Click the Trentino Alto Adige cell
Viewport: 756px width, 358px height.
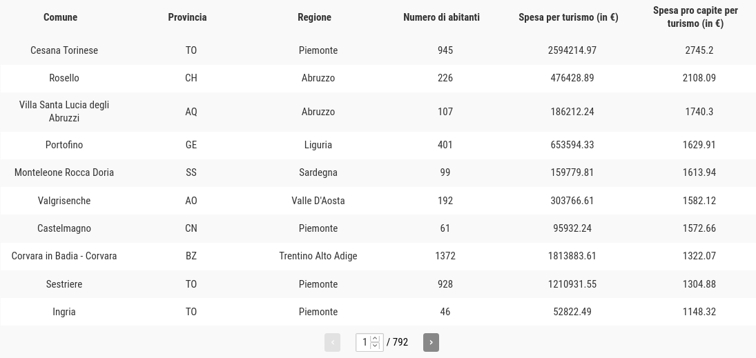point(318,256)
